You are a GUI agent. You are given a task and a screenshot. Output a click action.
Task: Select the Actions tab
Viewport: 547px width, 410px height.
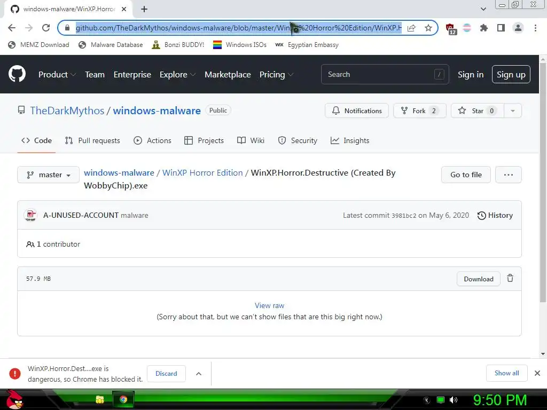(152, 140)
